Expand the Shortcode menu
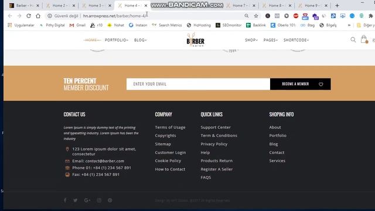The width and height of the screenshot is (375, 211). pyautogui.click(x=296, y=40)
